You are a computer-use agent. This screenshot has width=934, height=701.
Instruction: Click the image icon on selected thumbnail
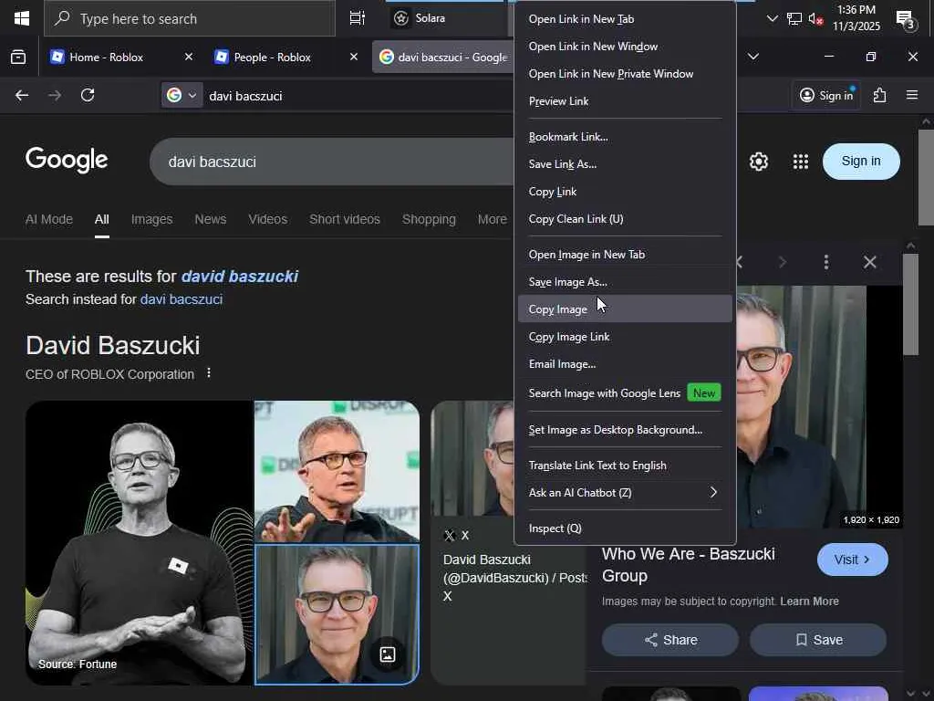[x=387, y=654]
